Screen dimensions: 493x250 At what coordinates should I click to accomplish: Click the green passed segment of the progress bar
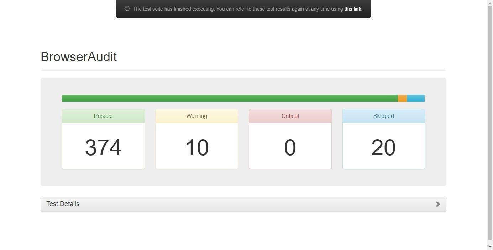(230, 98)
